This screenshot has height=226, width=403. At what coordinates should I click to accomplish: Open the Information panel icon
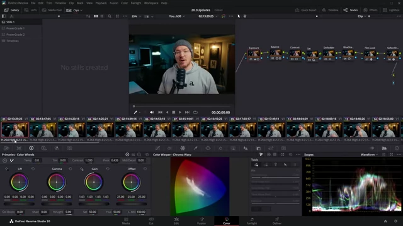pos(397,148)
